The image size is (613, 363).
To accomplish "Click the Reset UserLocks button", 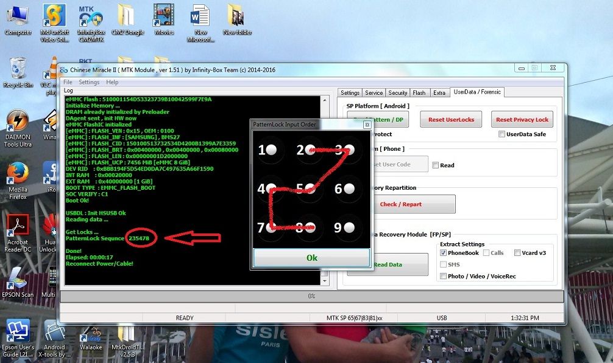I will coord(452,120).
